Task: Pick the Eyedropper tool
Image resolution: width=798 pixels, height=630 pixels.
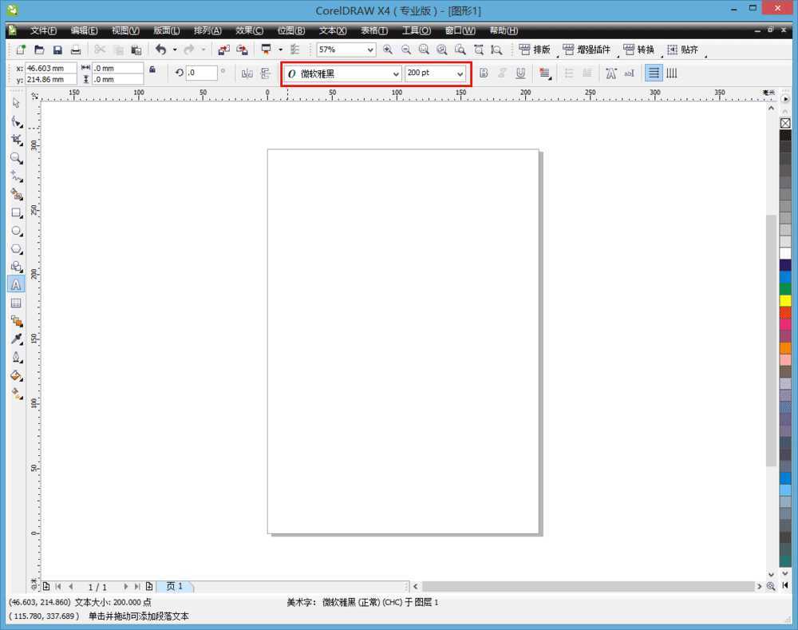Action: coord(16,339)
